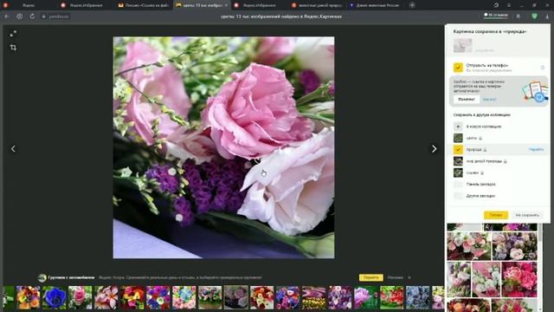Click the ad icon 'Грузовик с автомобилем'

pyautogui.click(x=42, y=277)
